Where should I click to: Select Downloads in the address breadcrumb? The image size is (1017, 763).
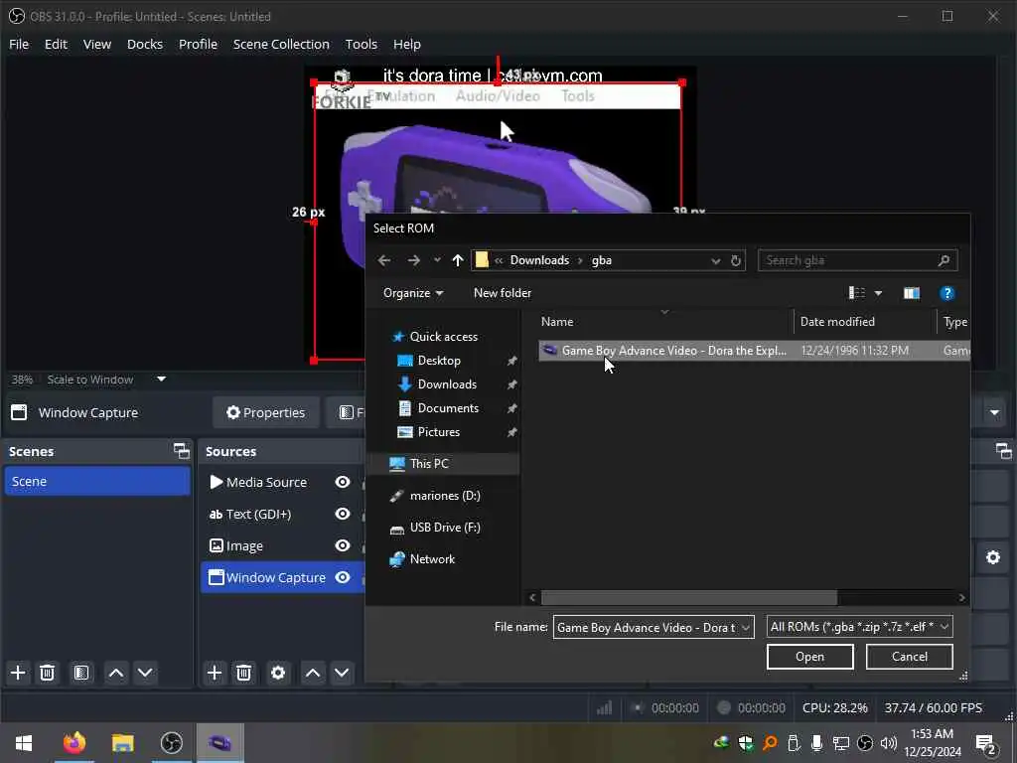pyautogui.click(x=539, y=260)
